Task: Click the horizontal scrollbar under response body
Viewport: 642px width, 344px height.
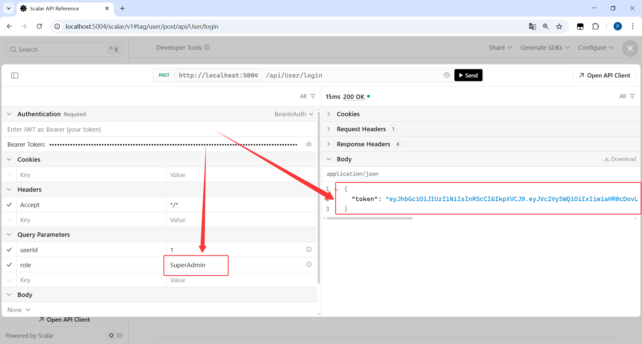Action: coord(369,218)
